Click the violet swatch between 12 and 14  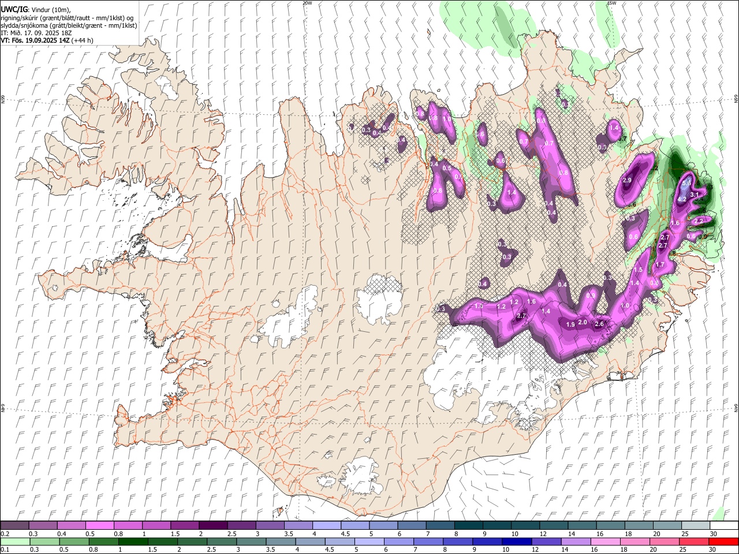[546, 541]
